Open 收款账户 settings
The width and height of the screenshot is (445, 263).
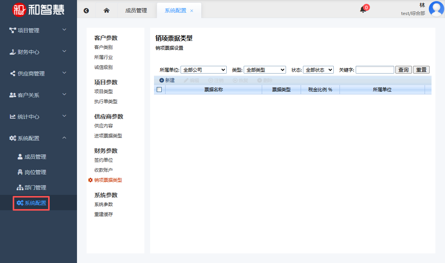pos(103,170)
